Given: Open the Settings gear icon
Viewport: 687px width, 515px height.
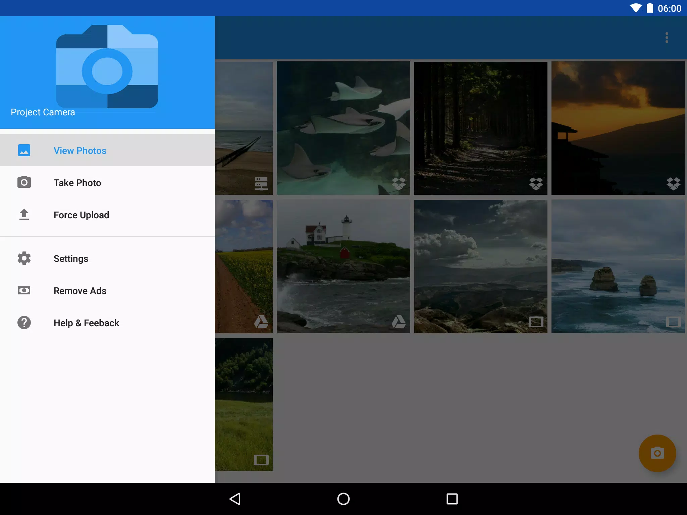Looking at the screenshot, I should click(x=24, y=258).
